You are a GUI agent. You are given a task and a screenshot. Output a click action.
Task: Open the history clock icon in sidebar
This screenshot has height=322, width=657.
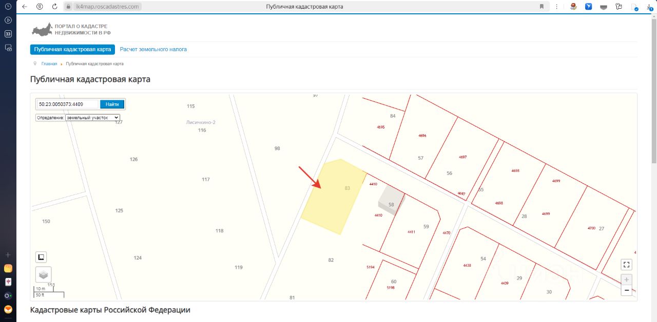[x=8, y=7]
